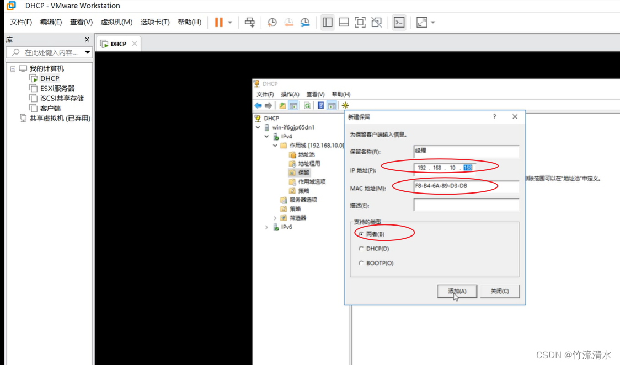The image size is (620, 365).
Task: Open DHCP console 查看(V) menu
Action: 315,94
